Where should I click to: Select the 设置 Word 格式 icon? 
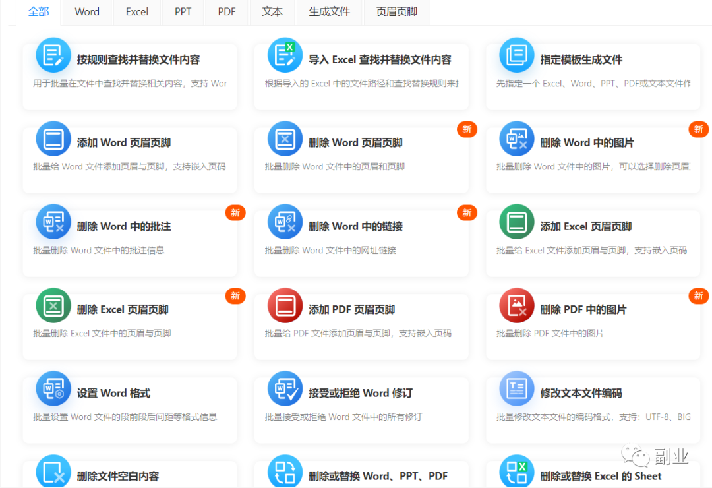click(x=53, y=388)
